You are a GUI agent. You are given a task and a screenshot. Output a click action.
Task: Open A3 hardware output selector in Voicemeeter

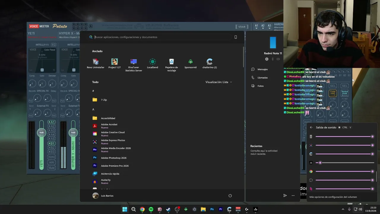pyautogui.click(x=269, y=26)
